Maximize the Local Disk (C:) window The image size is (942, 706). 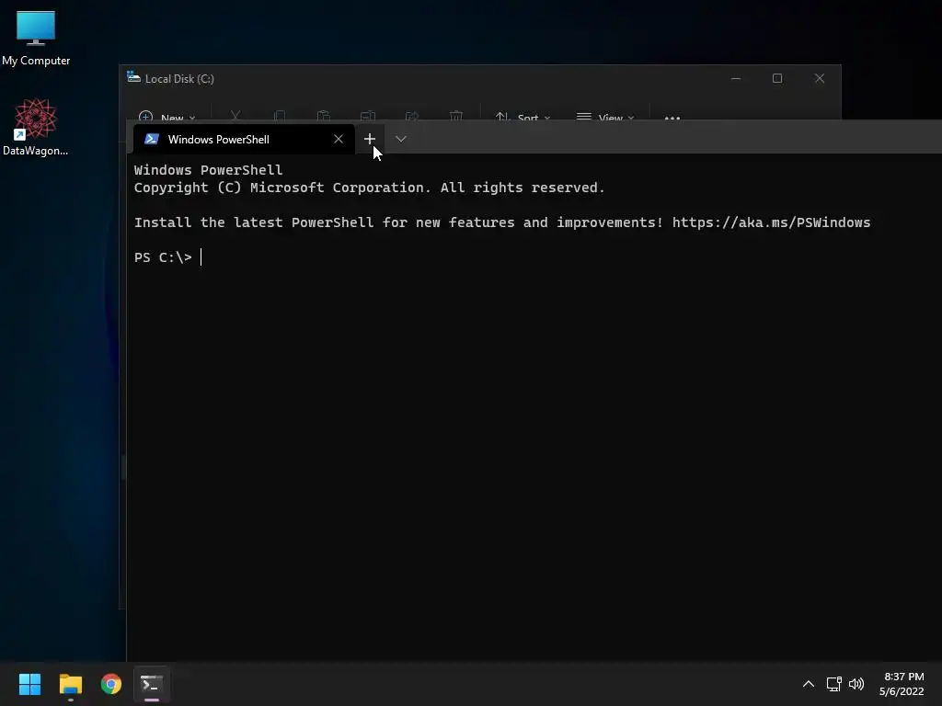click(x=777, y=79)
